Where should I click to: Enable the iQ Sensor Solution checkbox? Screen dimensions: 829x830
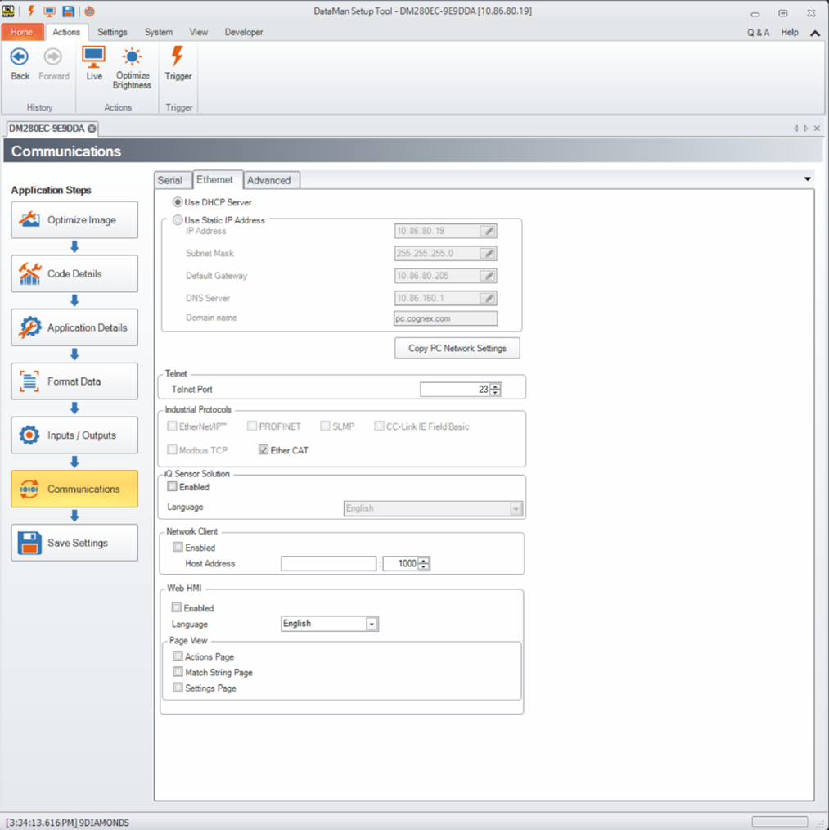[173, 487]
